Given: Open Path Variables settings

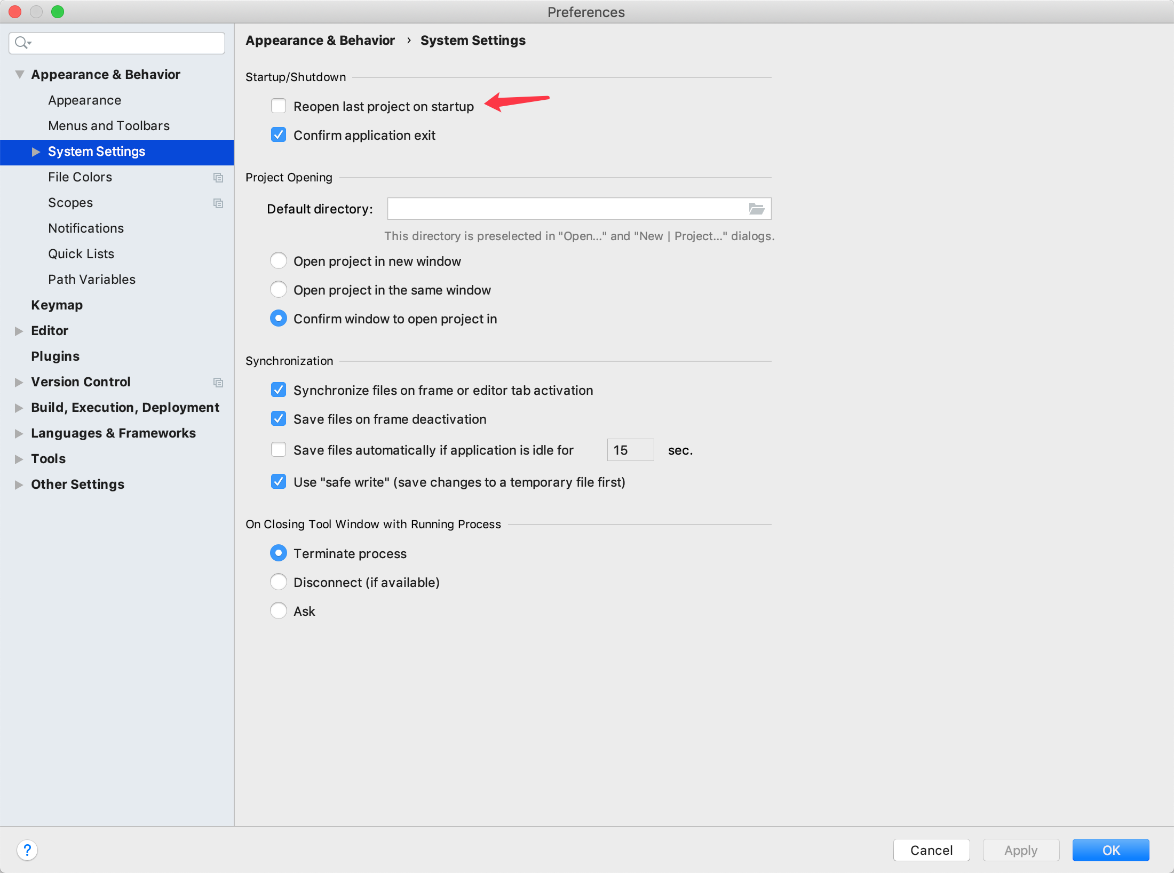Looking at the screenshot, I should (x=92, y=280).
